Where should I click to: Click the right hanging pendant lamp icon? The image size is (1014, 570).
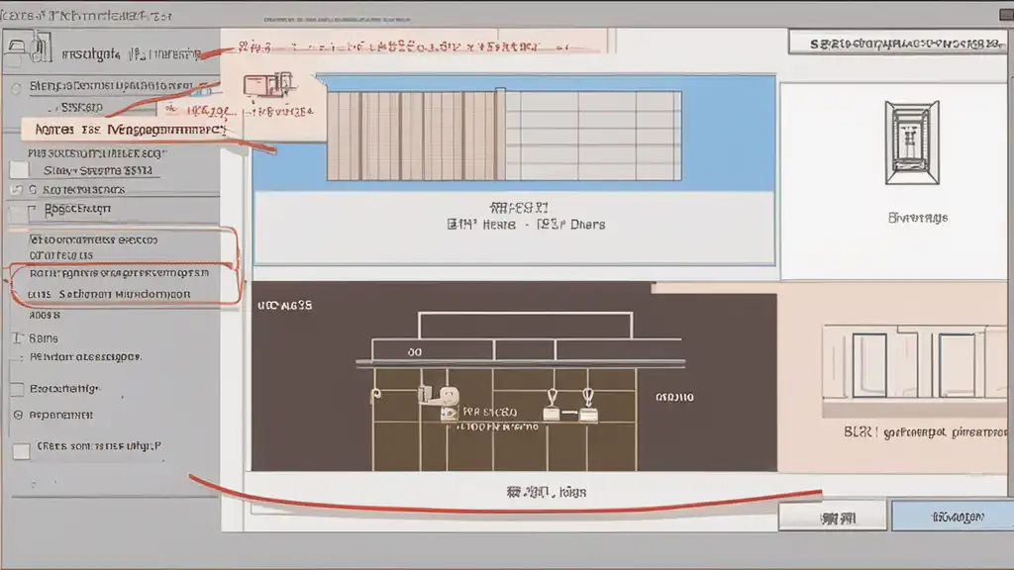(588, 406)
